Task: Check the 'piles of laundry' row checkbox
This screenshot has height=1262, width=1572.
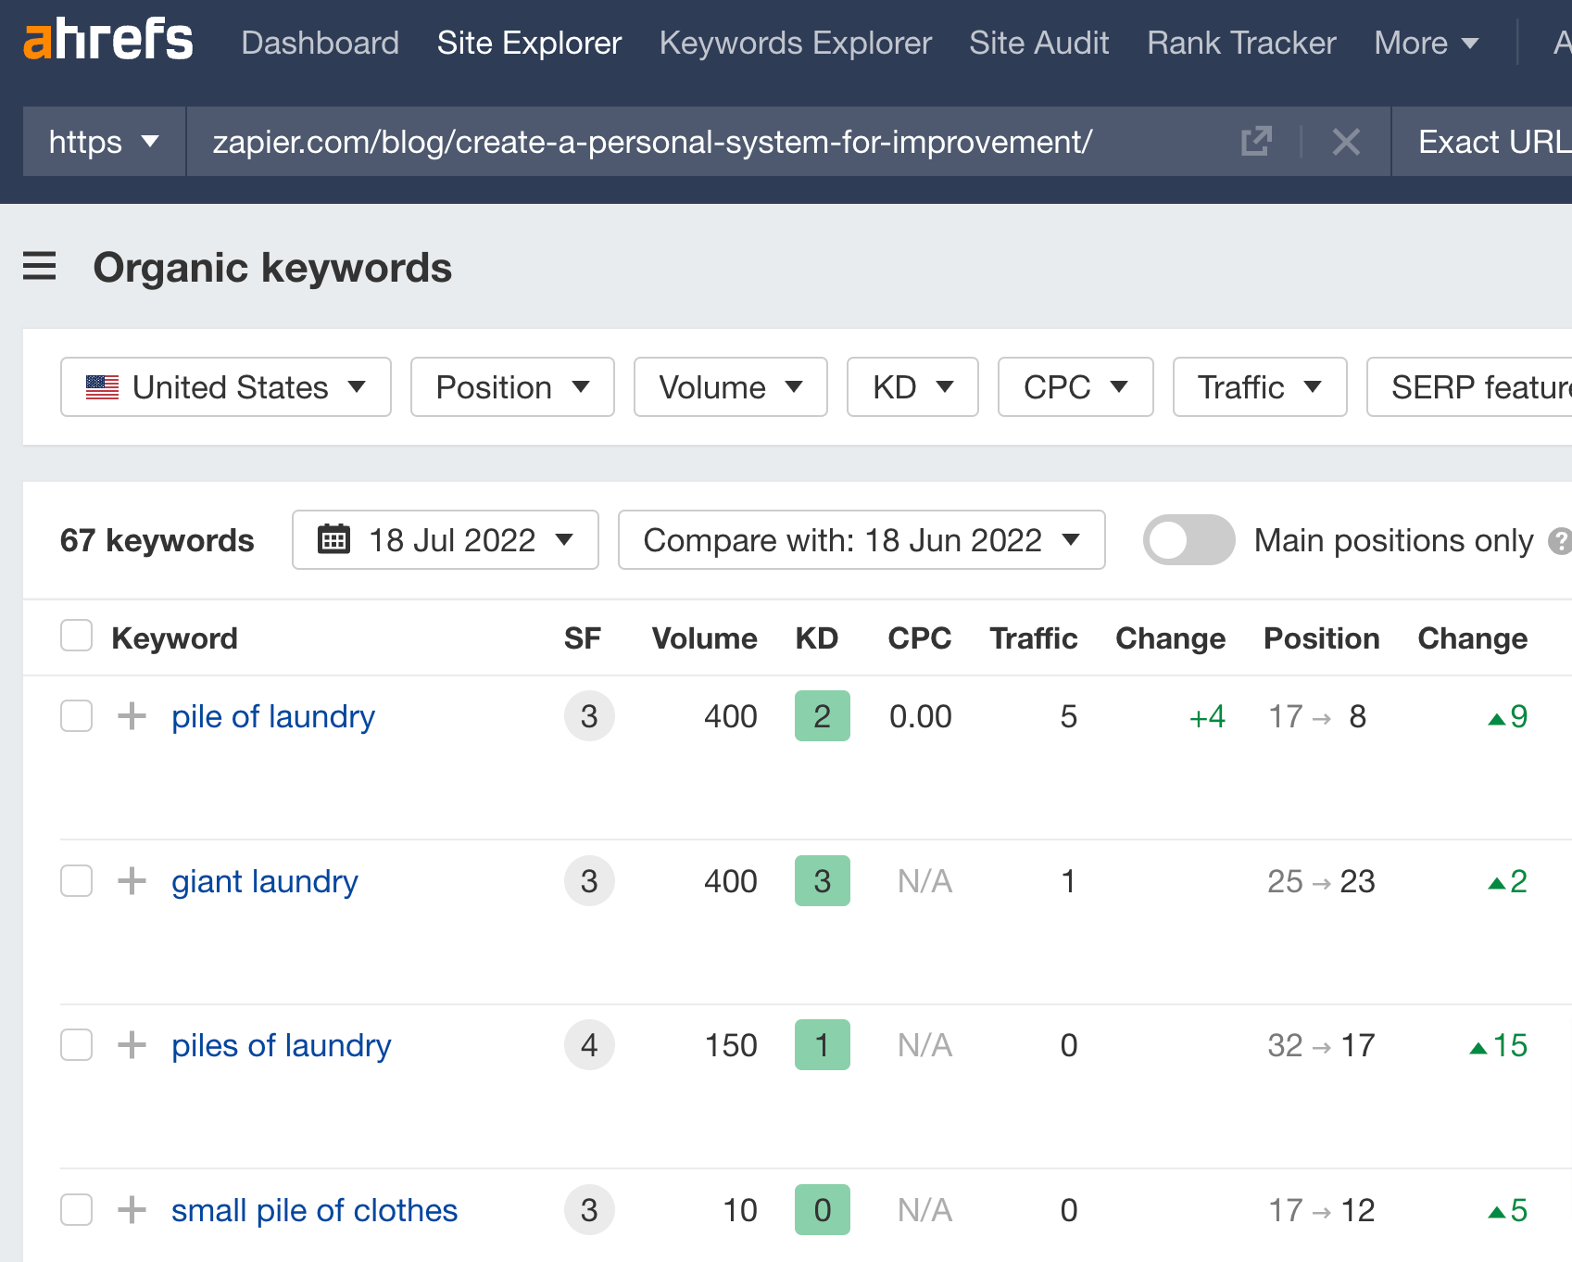Action: click(76, 1044)
